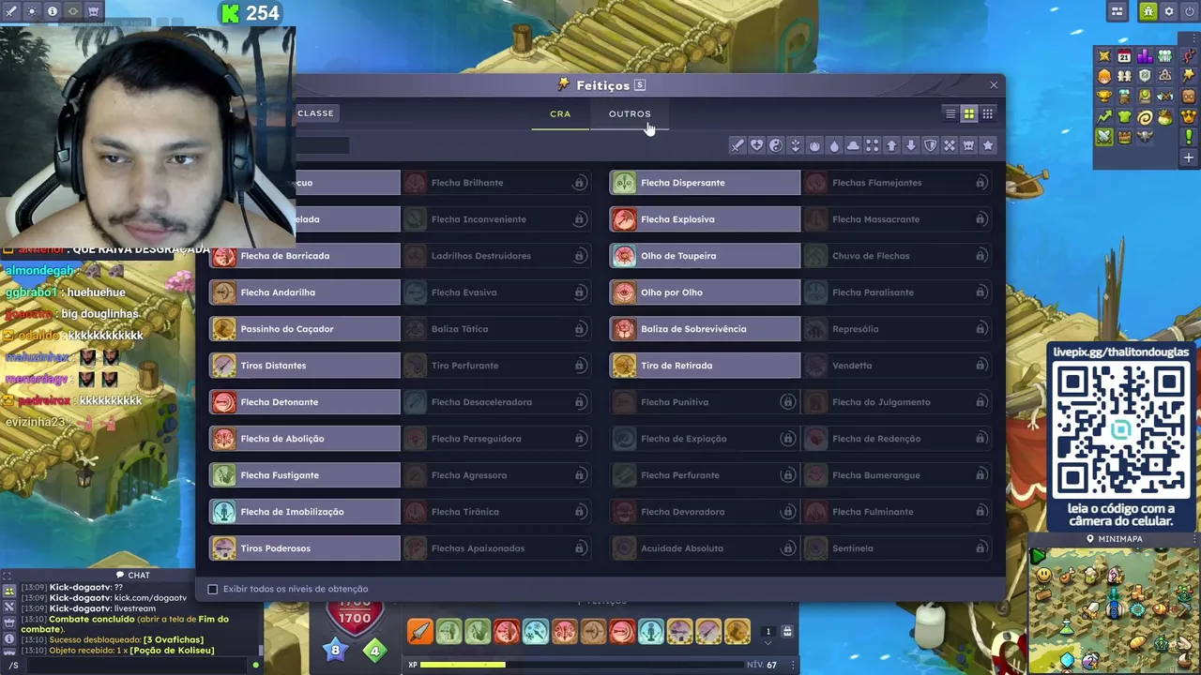Screen dimensions: 1201x675
Task: Select the Olho de Toupeira spell
Action: 705,256
